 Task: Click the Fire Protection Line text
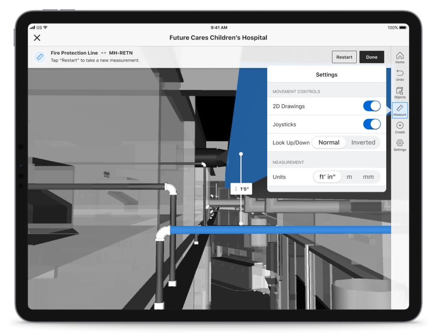tap(74, 53)
